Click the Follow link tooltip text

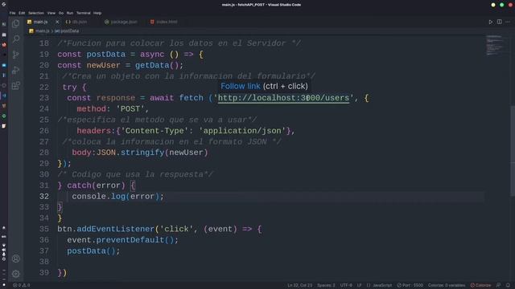tap(241, 86)
